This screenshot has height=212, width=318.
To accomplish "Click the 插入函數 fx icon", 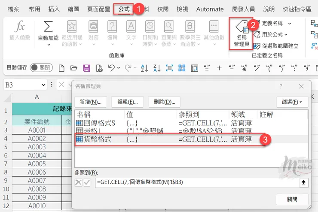I will (x=20, y=26).
